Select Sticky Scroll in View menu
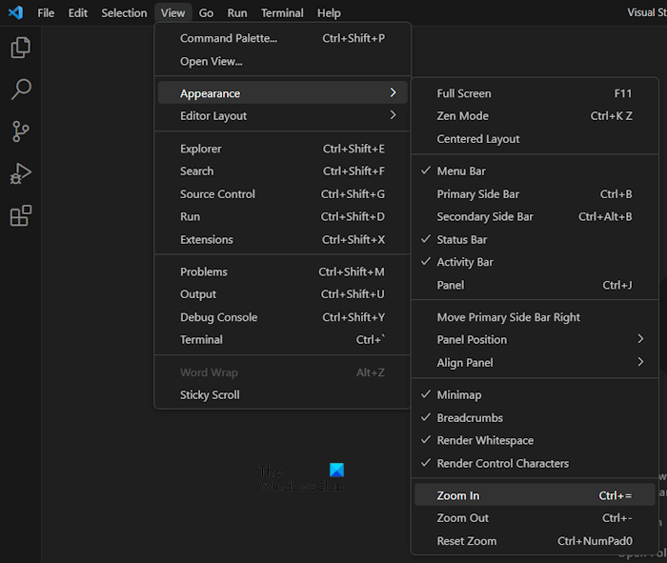The height and width of the screenshot is (563, 667). pos(210,395)
